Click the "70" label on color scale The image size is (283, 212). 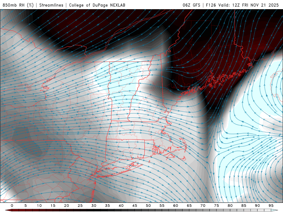tap(203, 206)
